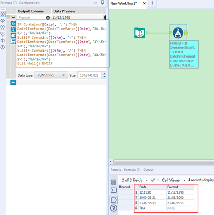Open the Annotation tag icon in the sidebar
This screenshot has width=214, height=215.
point(3,34)
